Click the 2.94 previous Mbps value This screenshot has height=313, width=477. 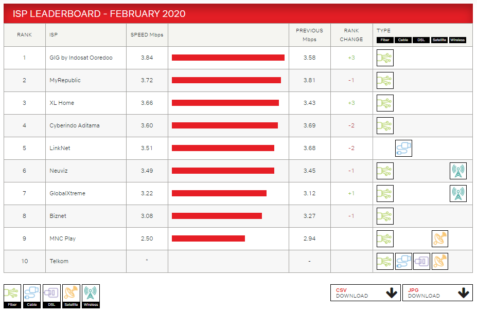coord(309,238)
